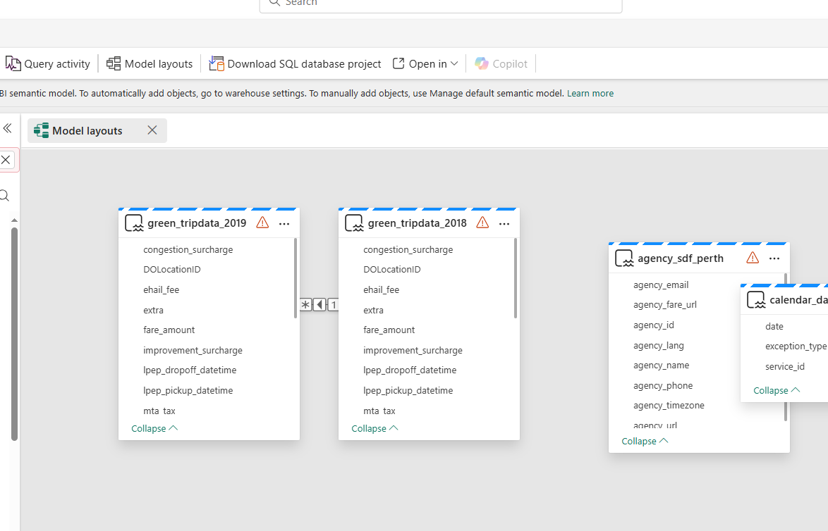Click the green_tripdata_2018 table icon
This screenshot has height=531, width=828.
click(354, 223)
